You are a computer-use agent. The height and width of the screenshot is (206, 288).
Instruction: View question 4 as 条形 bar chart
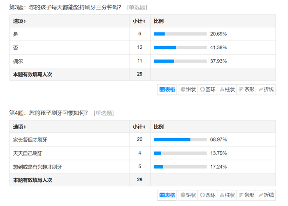coord(246,195)
